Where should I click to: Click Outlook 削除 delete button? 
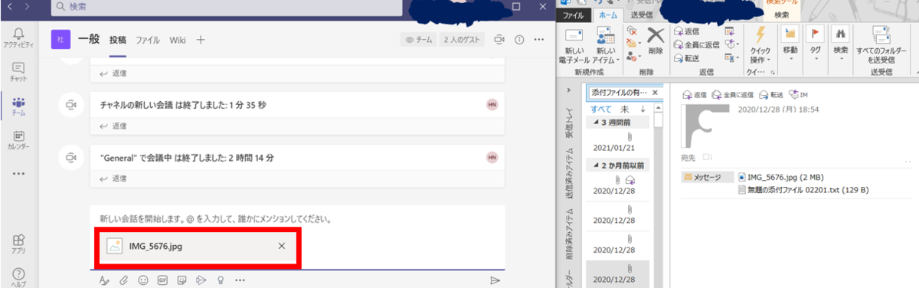click(x=656, y=40)
